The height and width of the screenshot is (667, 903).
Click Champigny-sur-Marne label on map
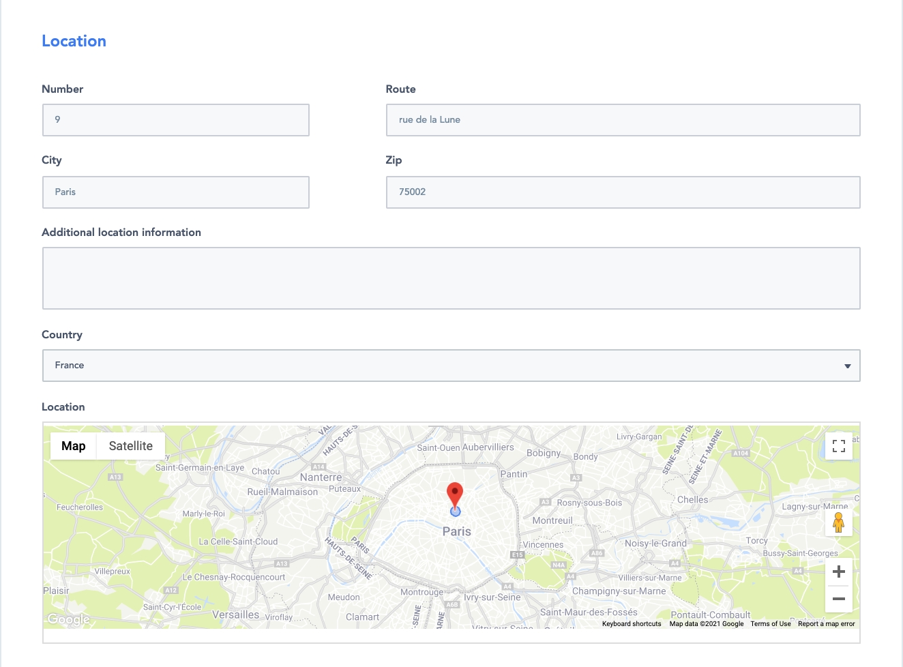619,591
